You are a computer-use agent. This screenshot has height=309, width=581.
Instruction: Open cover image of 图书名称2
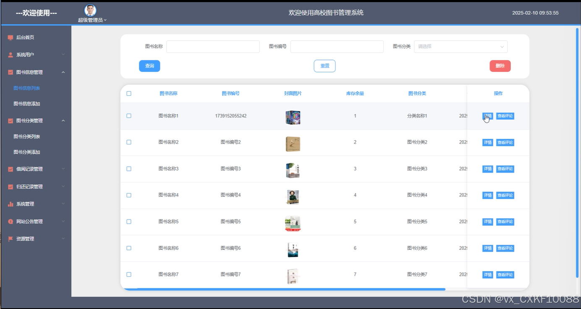coord(293,144)
